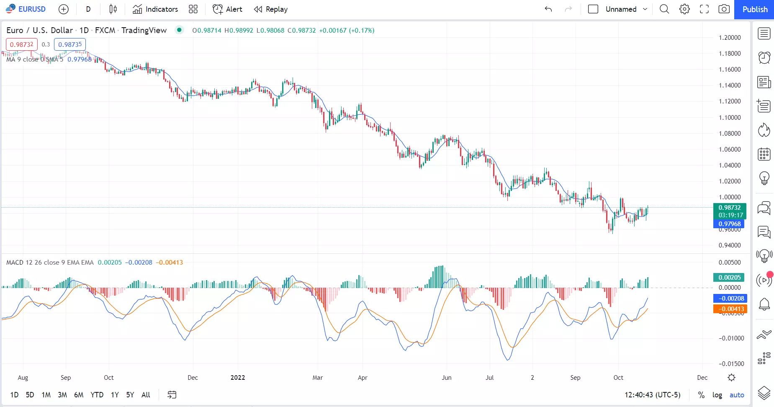Open Notifications bell icon
Viewport: 774px width, 407px height.
point(764,304)
